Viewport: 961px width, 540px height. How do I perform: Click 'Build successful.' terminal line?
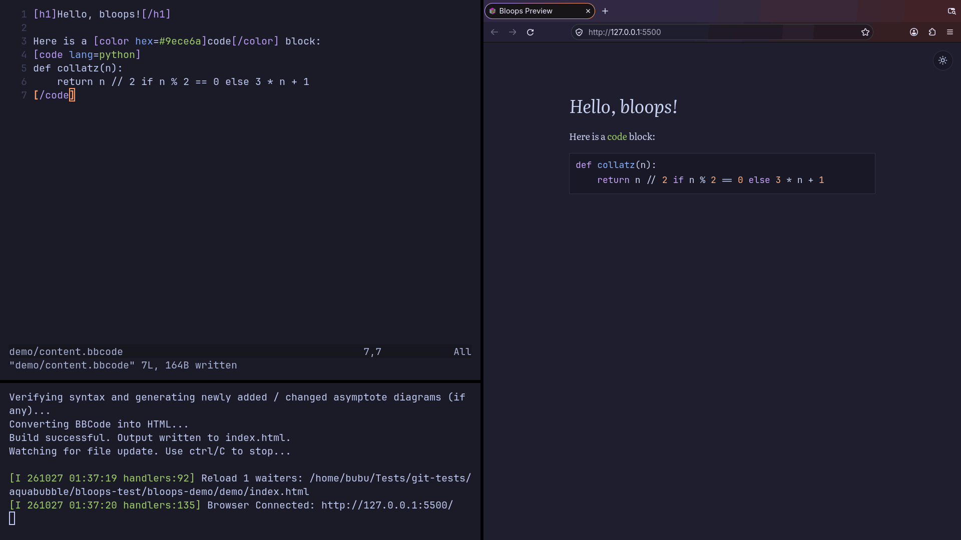point(60,437)
